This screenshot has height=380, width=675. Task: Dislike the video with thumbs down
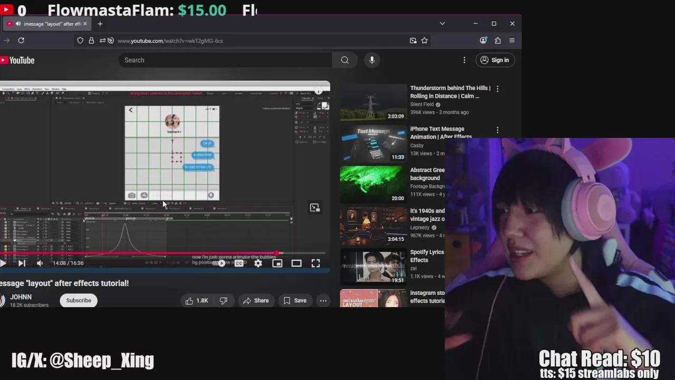(224, 300)
